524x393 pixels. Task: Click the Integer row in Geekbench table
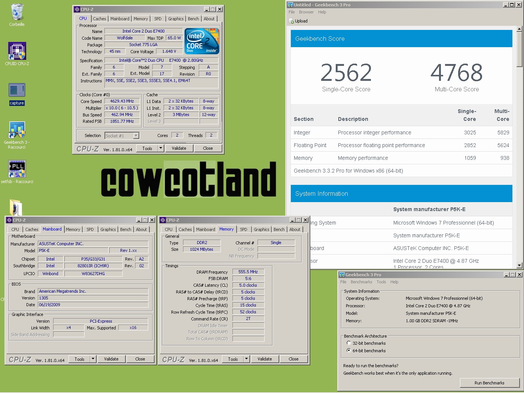pos(402,132)
